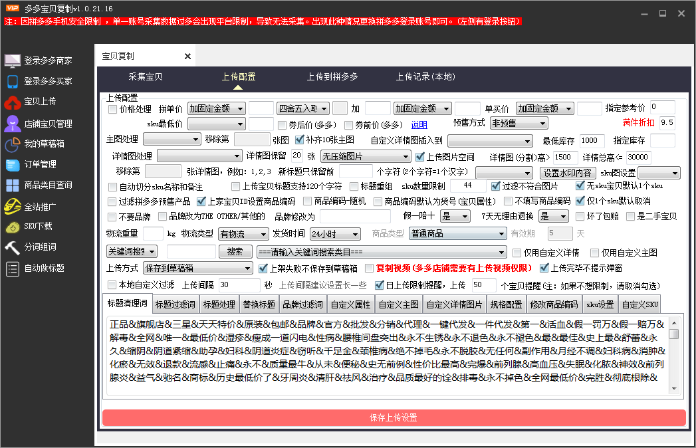Click the 保存上传设置 save button
Screen dimensions: 696x448
click(394, 417)
